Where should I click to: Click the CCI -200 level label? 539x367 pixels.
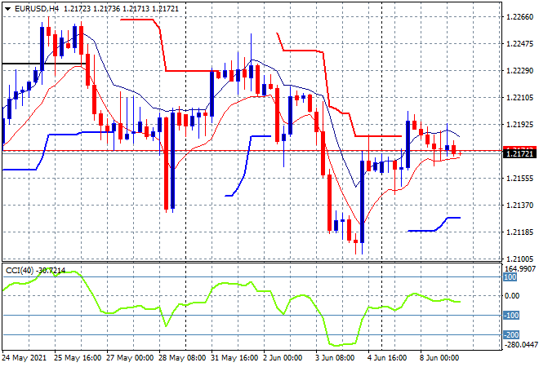(511, 334)
